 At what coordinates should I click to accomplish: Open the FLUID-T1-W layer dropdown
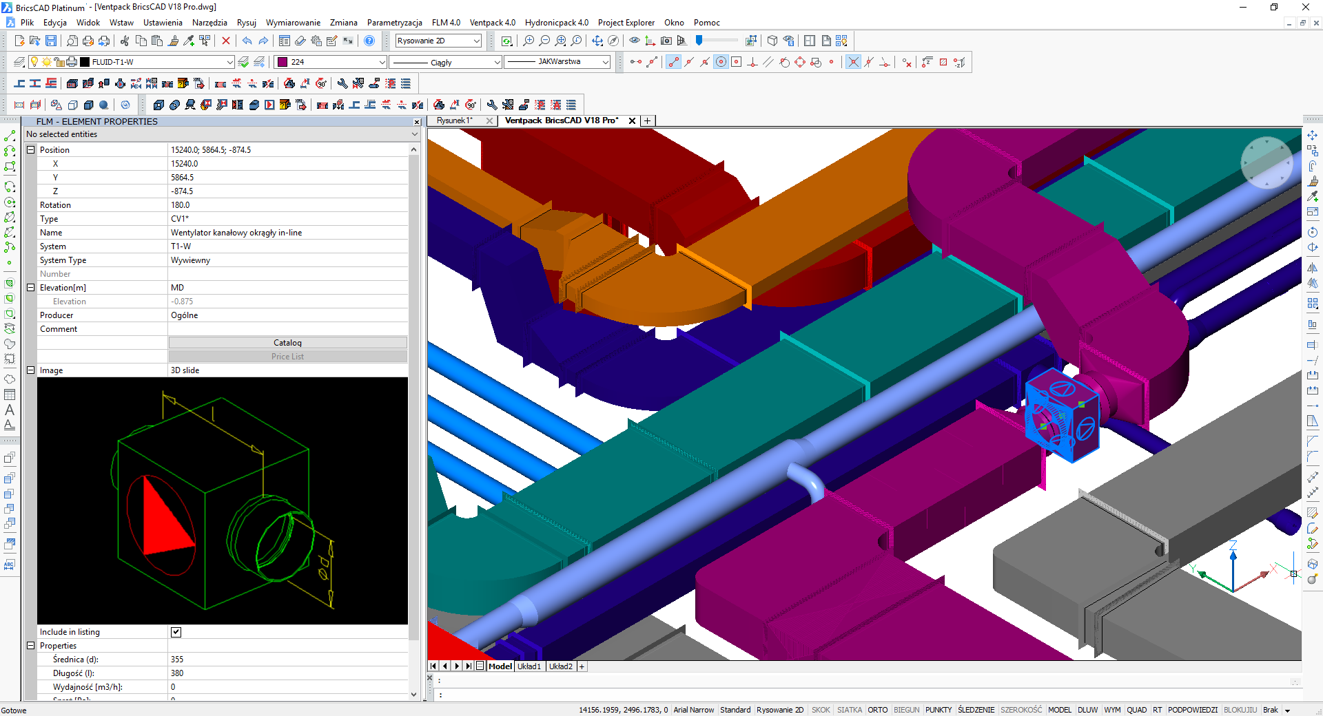point(229,63)
